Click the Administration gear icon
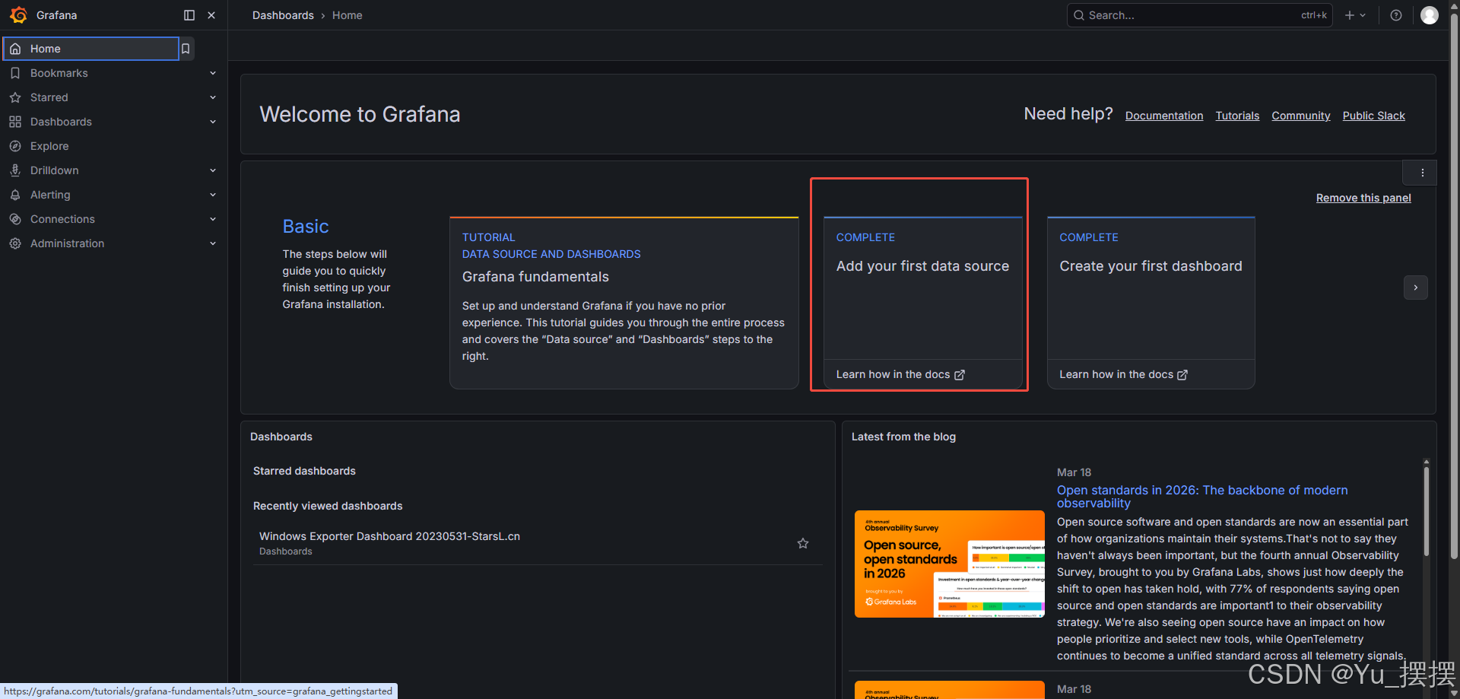 coord(15,243)
